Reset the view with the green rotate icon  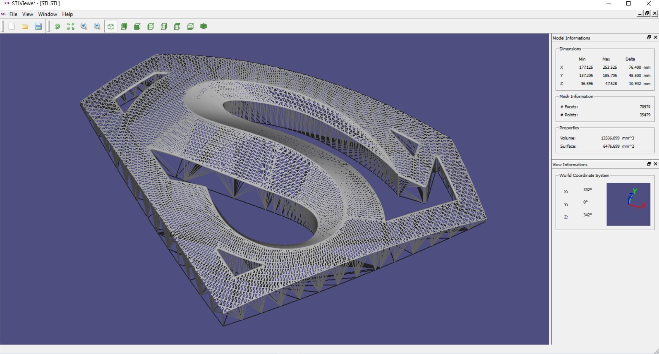pos(57,26)
